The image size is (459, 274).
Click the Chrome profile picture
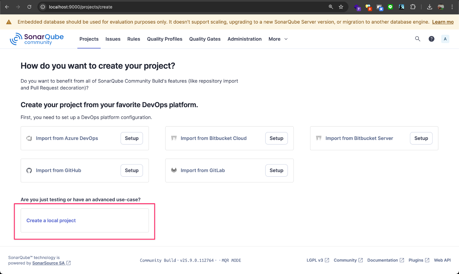pyautogui.click(x=441, y=7)
